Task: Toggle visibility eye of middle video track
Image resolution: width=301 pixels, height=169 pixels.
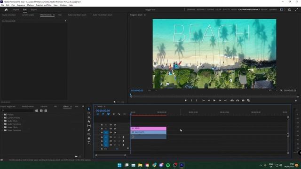Action: [115, 129]
